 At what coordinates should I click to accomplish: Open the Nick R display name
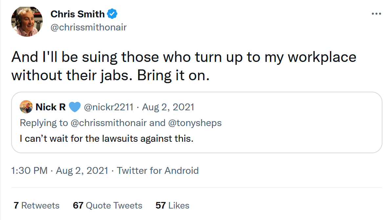(51, 107)
